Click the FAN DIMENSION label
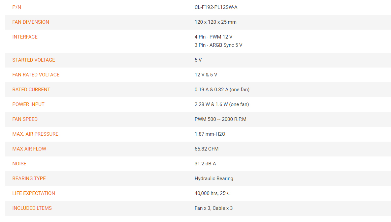 tap(31, 22)
